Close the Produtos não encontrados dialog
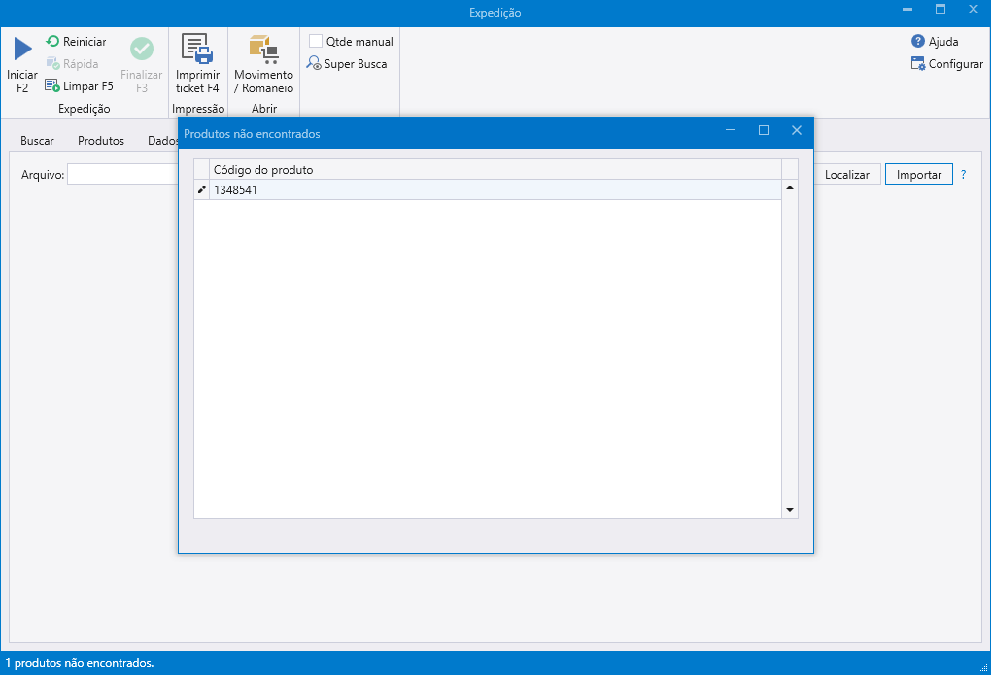The height and width of the screenshot is (675, 991). [796, 131]
